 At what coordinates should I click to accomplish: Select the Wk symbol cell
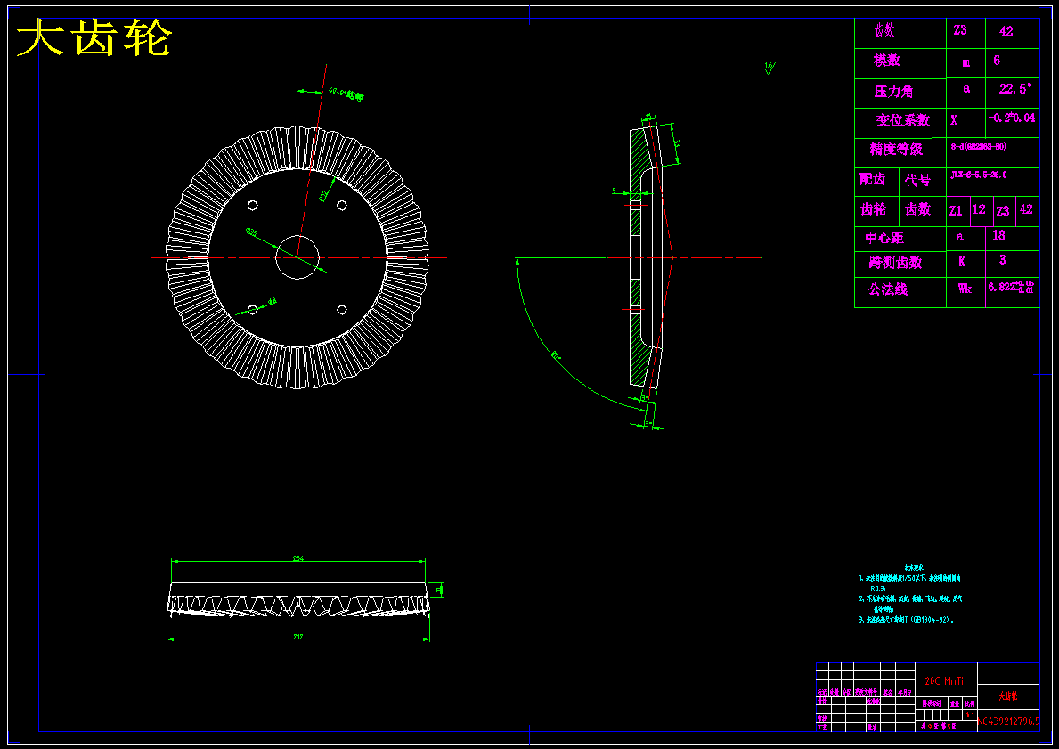tap(965, 289)
